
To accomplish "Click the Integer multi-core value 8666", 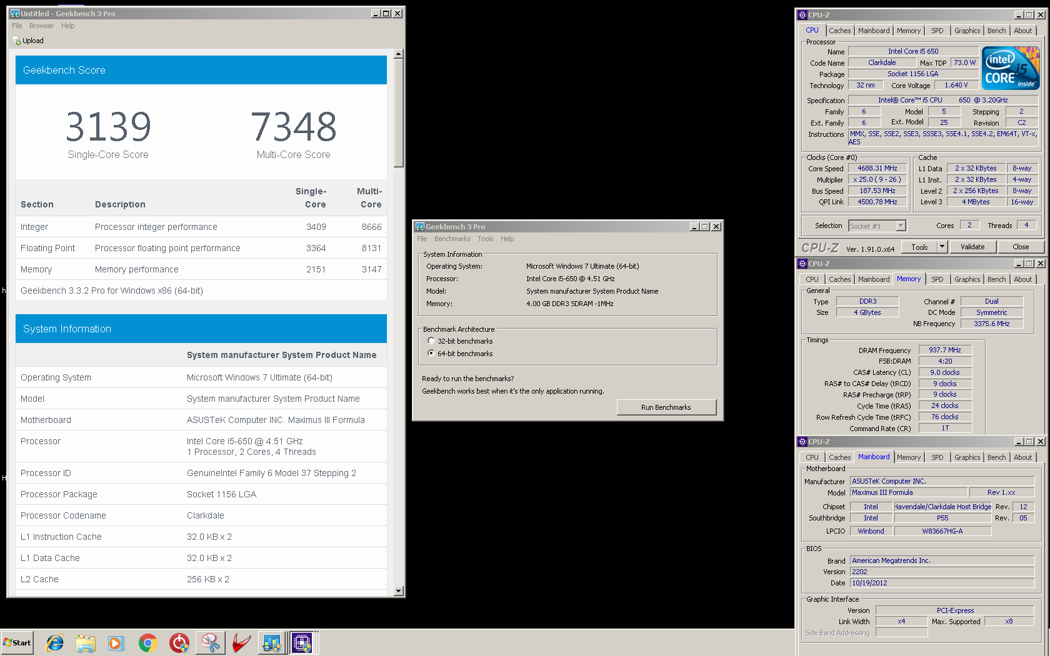I will 372,227.
